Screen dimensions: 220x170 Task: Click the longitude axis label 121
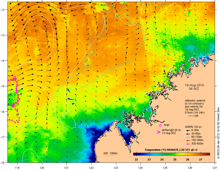pos(66,168)
